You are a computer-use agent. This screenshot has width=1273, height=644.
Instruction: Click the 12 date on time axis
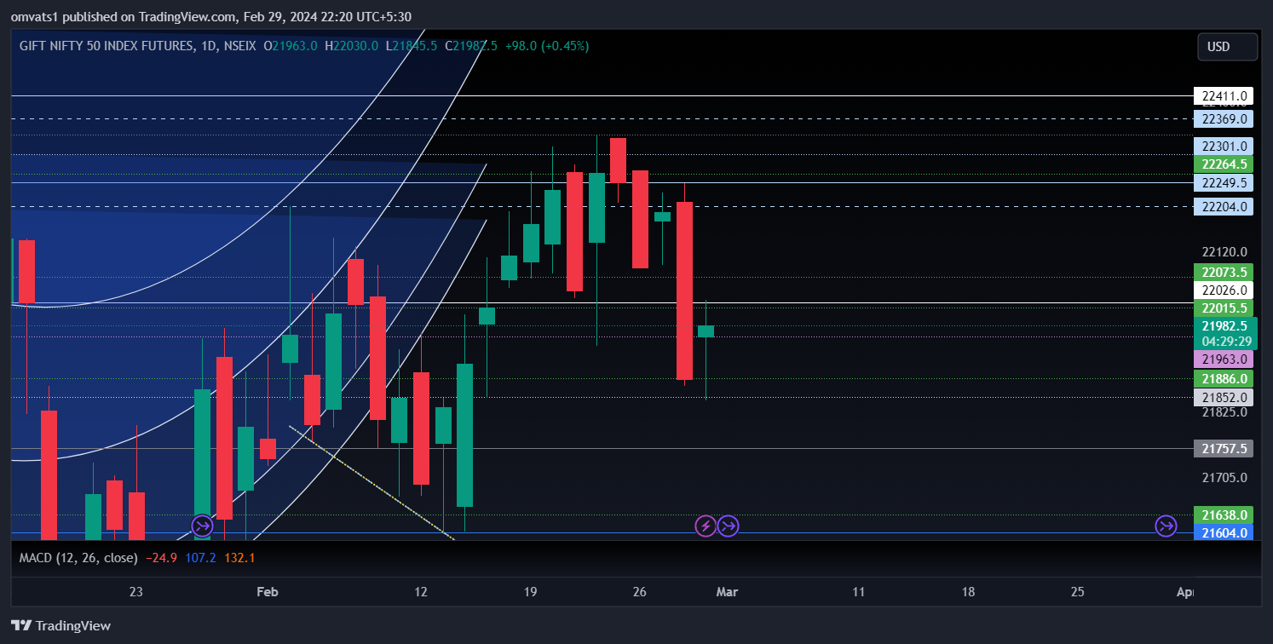pyautogui.click(x=421, y=592)
